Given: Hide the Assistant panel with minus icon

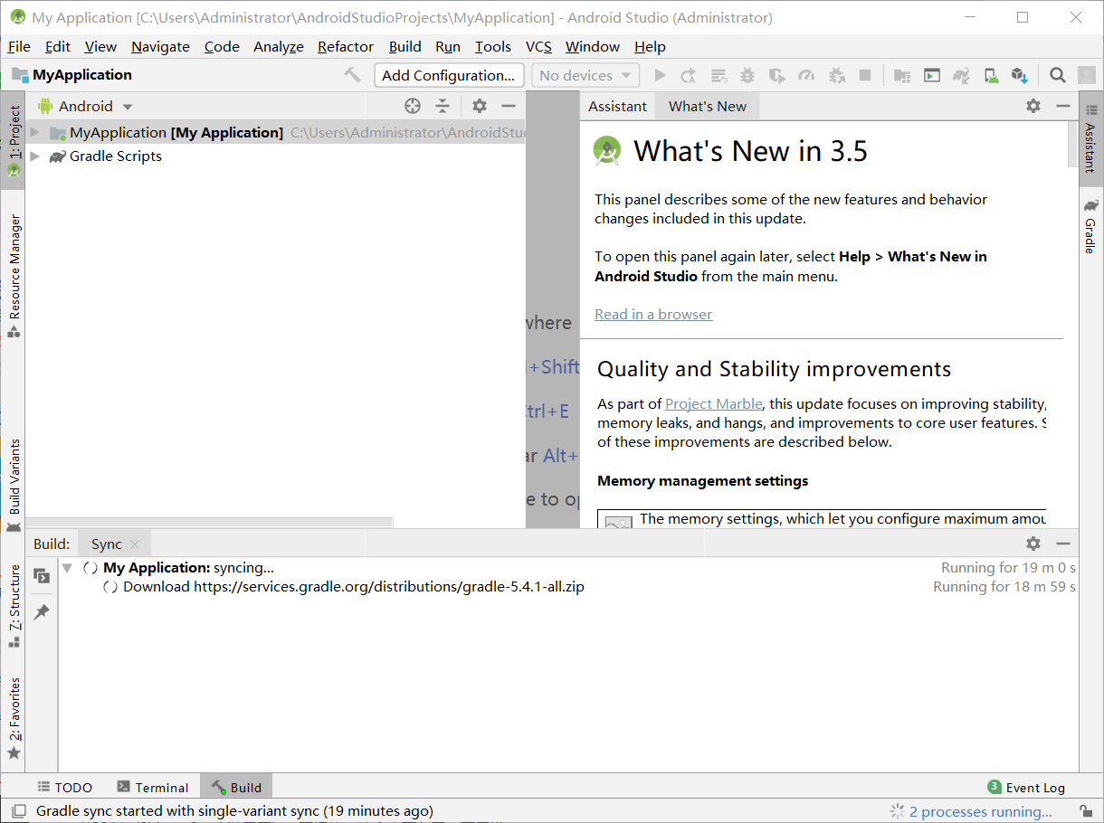Looking at the screenshot, I should (1063, 106).
